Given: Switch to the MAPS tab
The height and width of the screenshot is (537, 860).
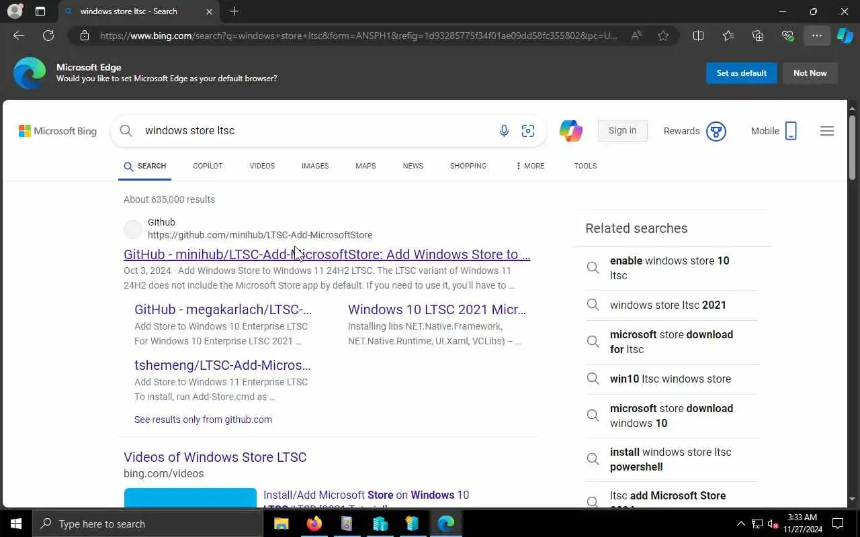Looking at the screenshot, I should [x=365, y=166].
